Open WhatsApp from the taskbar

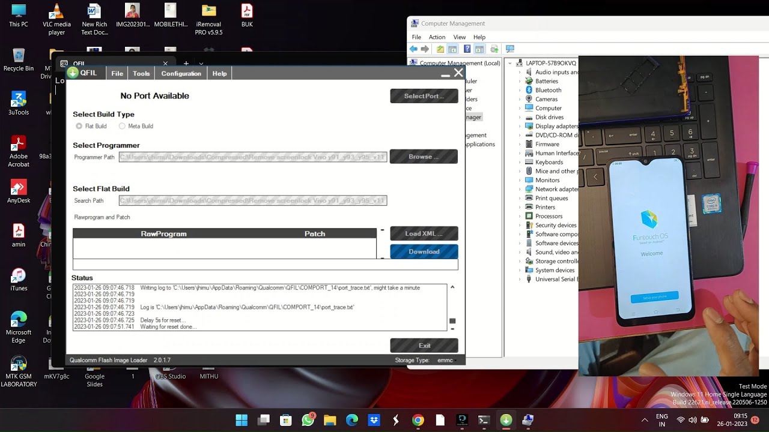click(x=308, y=420)
